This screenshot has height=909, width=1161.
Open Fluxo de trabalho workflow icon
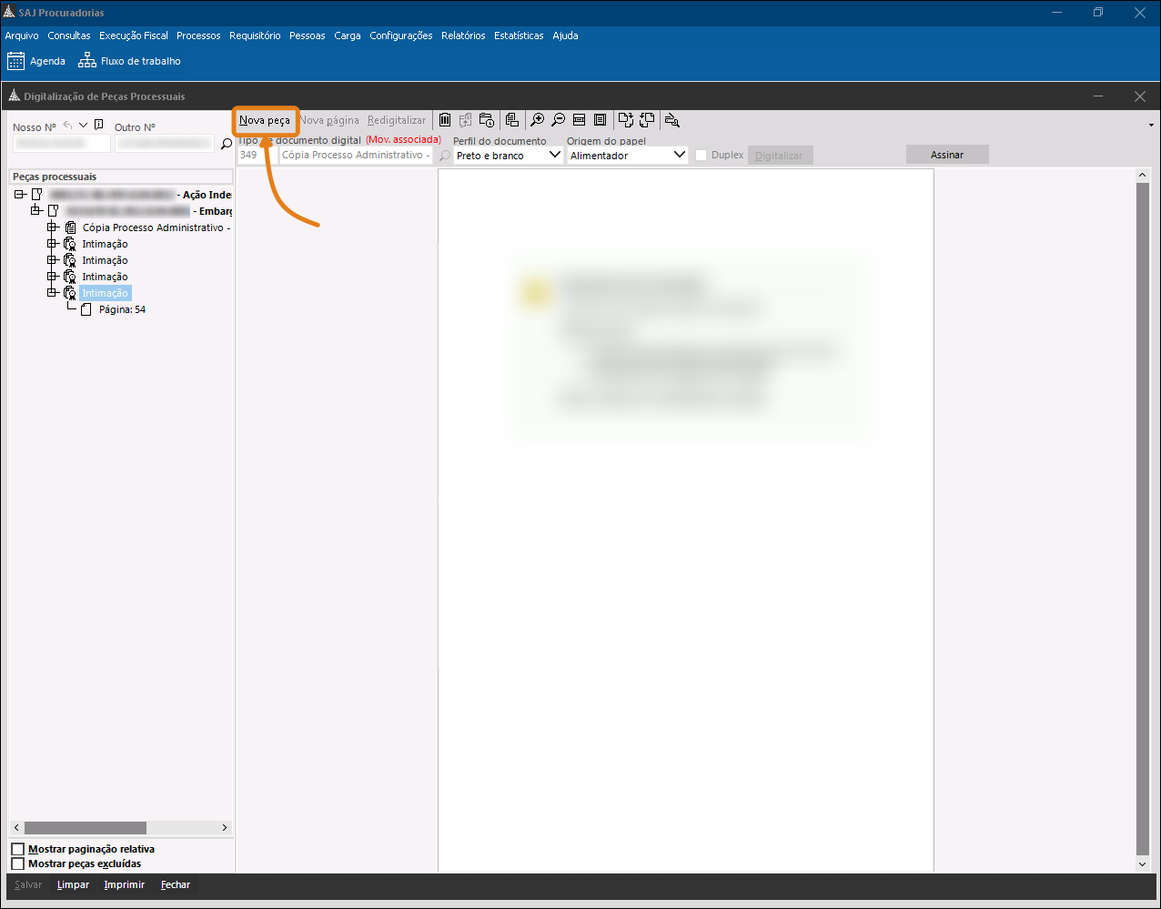87,61
